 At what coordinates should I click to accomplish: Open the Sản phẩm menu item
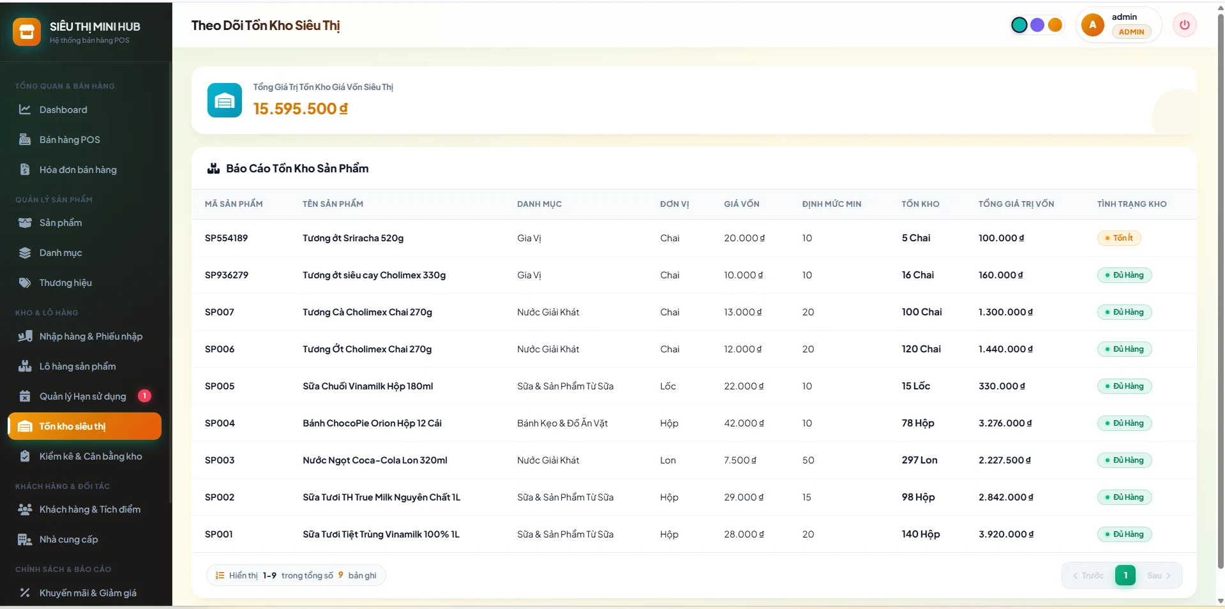85,223
